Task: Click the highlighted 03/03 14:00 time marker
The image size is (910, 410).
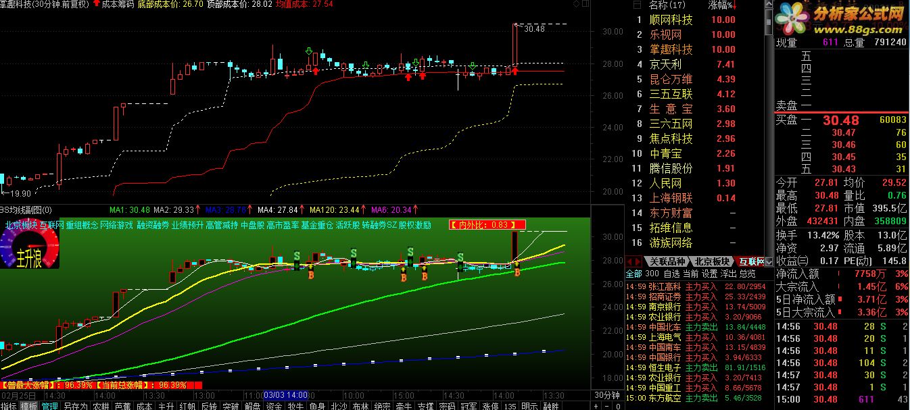Action: point(285,394)
